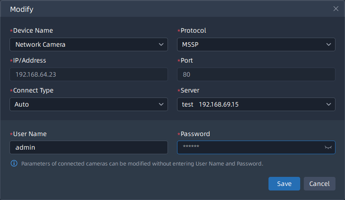Click the Server label

pyautogui.click(x=190, y=90)
